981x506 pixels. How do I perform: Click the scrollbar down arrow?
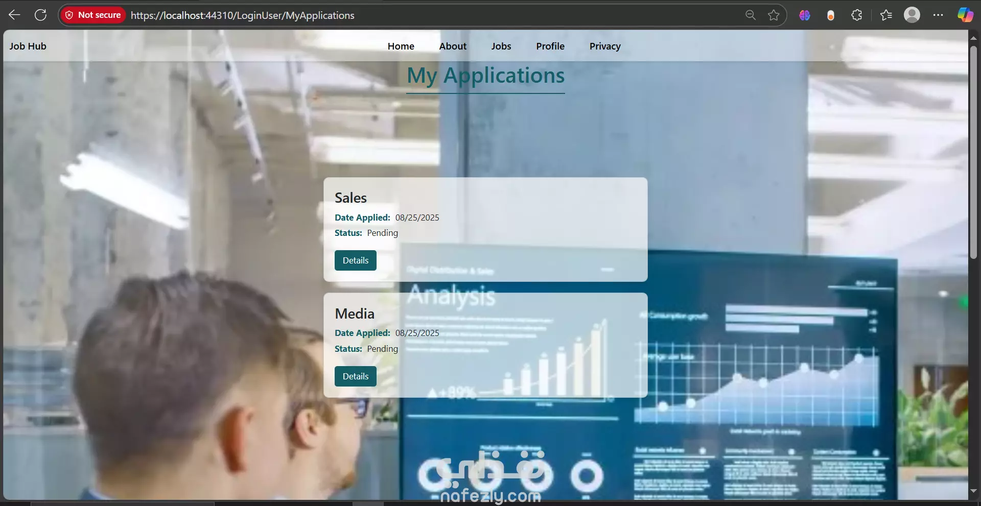click(x=974, y=491)
